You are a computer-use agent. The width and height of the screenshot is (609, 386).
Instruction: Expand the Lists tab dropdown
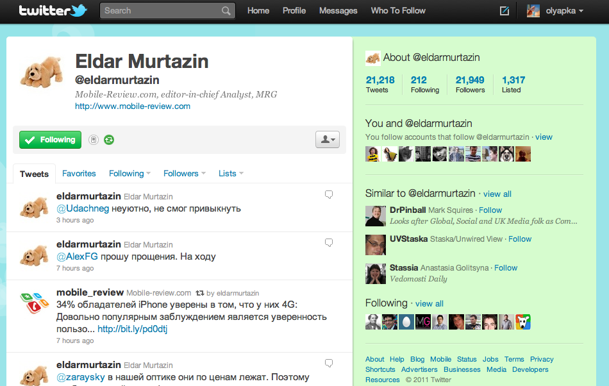click(x=241, y=174)
